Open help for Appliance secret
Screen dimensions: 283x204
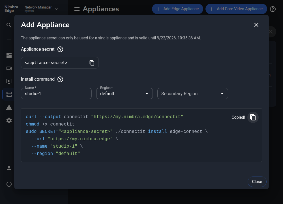(60, 49)
